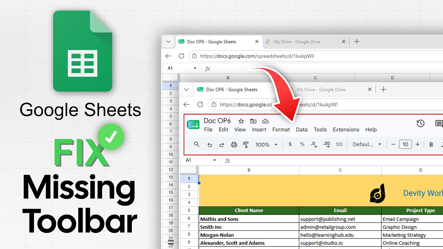This screenshot has height=249, width=443.
Task: Star the Doc OP6 document
Action: (241, 121)
